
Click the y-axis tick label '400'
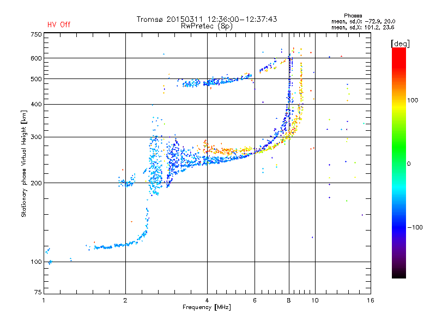(x=36, y=104)
